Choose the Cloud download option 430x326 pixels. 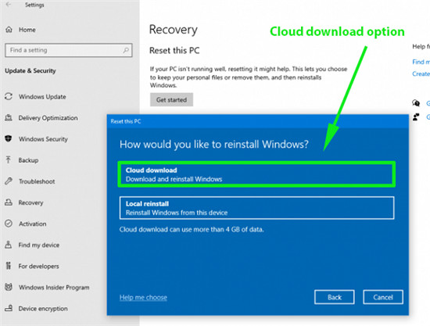tap(256, 174)
